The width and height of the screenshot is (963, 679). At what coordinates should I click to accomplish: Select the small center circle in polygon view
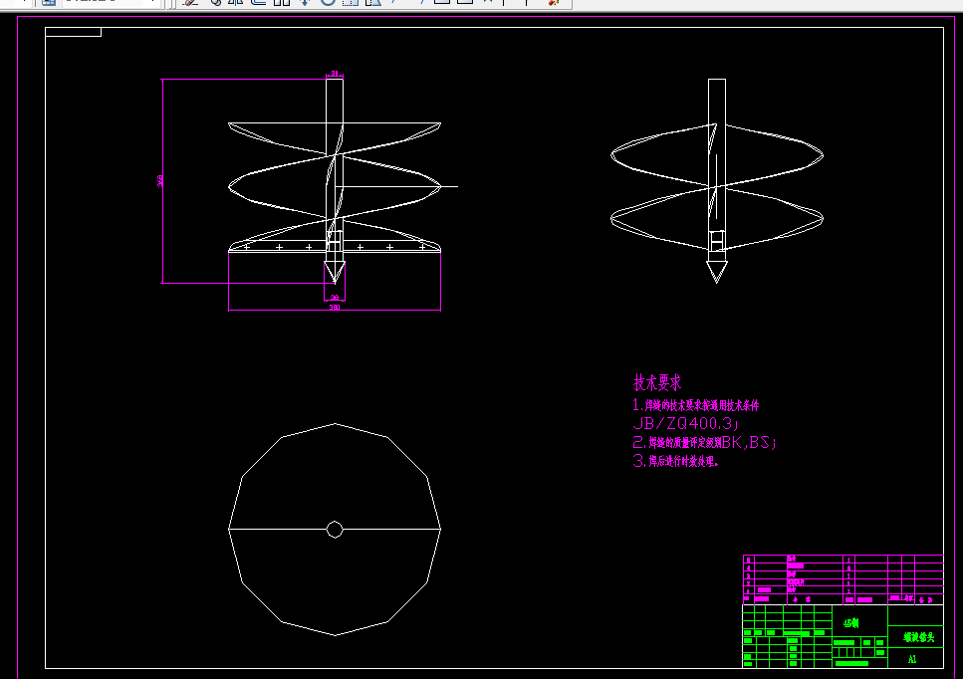tap(335, 530)
